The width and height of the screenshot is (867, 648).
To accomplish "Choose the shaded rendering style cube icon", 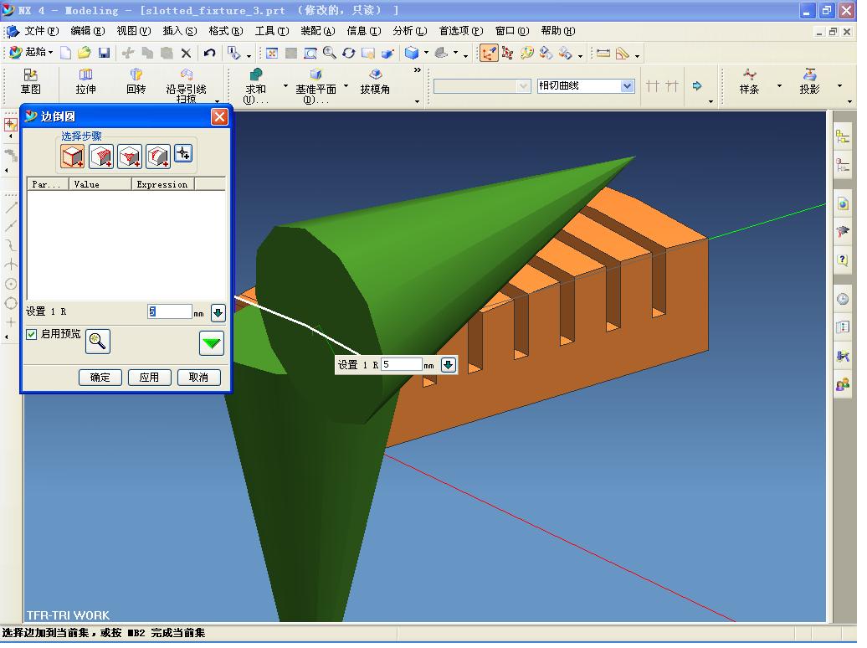I will (412, 53).
